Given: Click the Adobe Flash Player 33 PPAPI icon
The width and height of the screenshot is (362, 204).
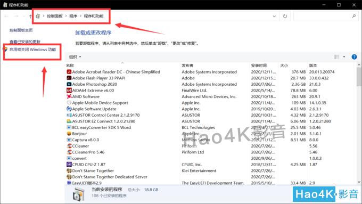Looking at the screenshot, I should click(69, 78).
